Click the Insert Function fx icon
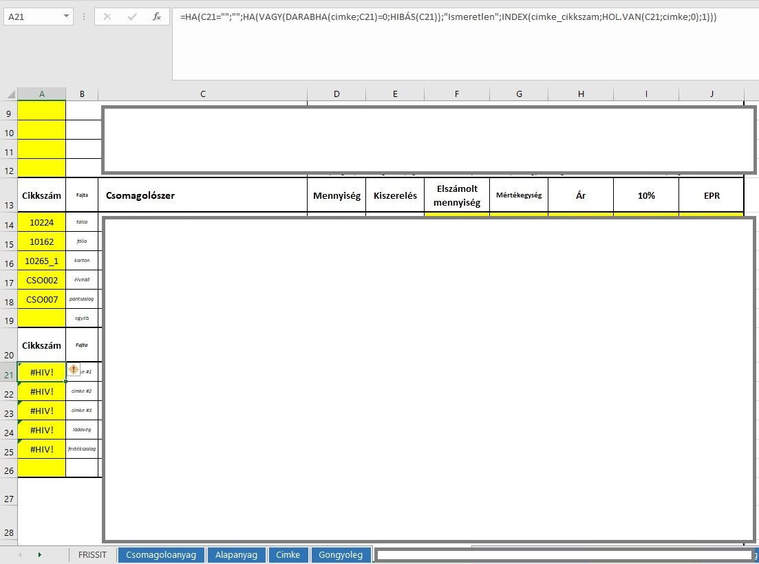This screenshot has width=759, height=564. (x=156, y=17)
